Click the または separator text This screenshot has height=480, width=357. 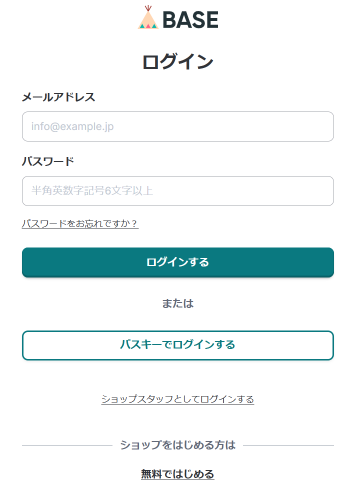(178, 303)
